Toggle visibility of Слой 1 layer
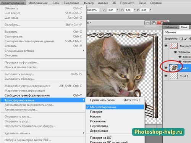This screenshot has height=143, width=191. tap(166, 68)
